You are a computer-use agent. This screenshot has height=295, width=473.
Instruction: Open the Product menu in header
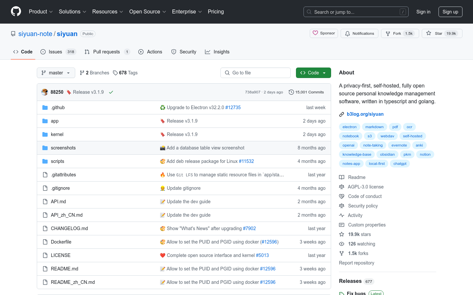41,12
